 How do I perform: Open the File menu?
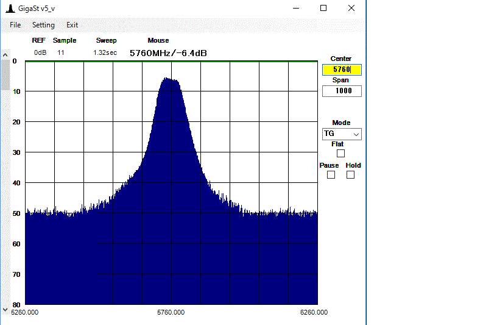pos(15,25)
